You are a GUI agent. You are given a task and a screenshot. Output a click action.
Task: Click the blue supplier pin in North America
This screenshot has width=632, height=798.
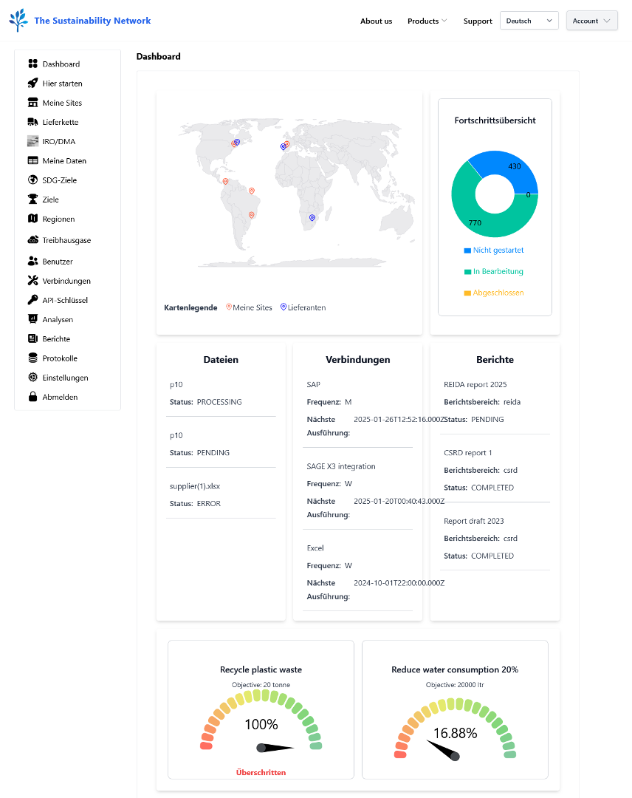coord(237,143)
